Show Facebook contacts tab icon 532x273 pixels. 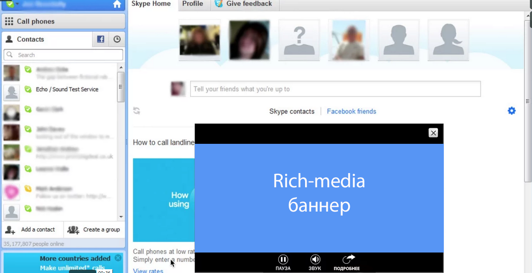[x=101, y=39]
